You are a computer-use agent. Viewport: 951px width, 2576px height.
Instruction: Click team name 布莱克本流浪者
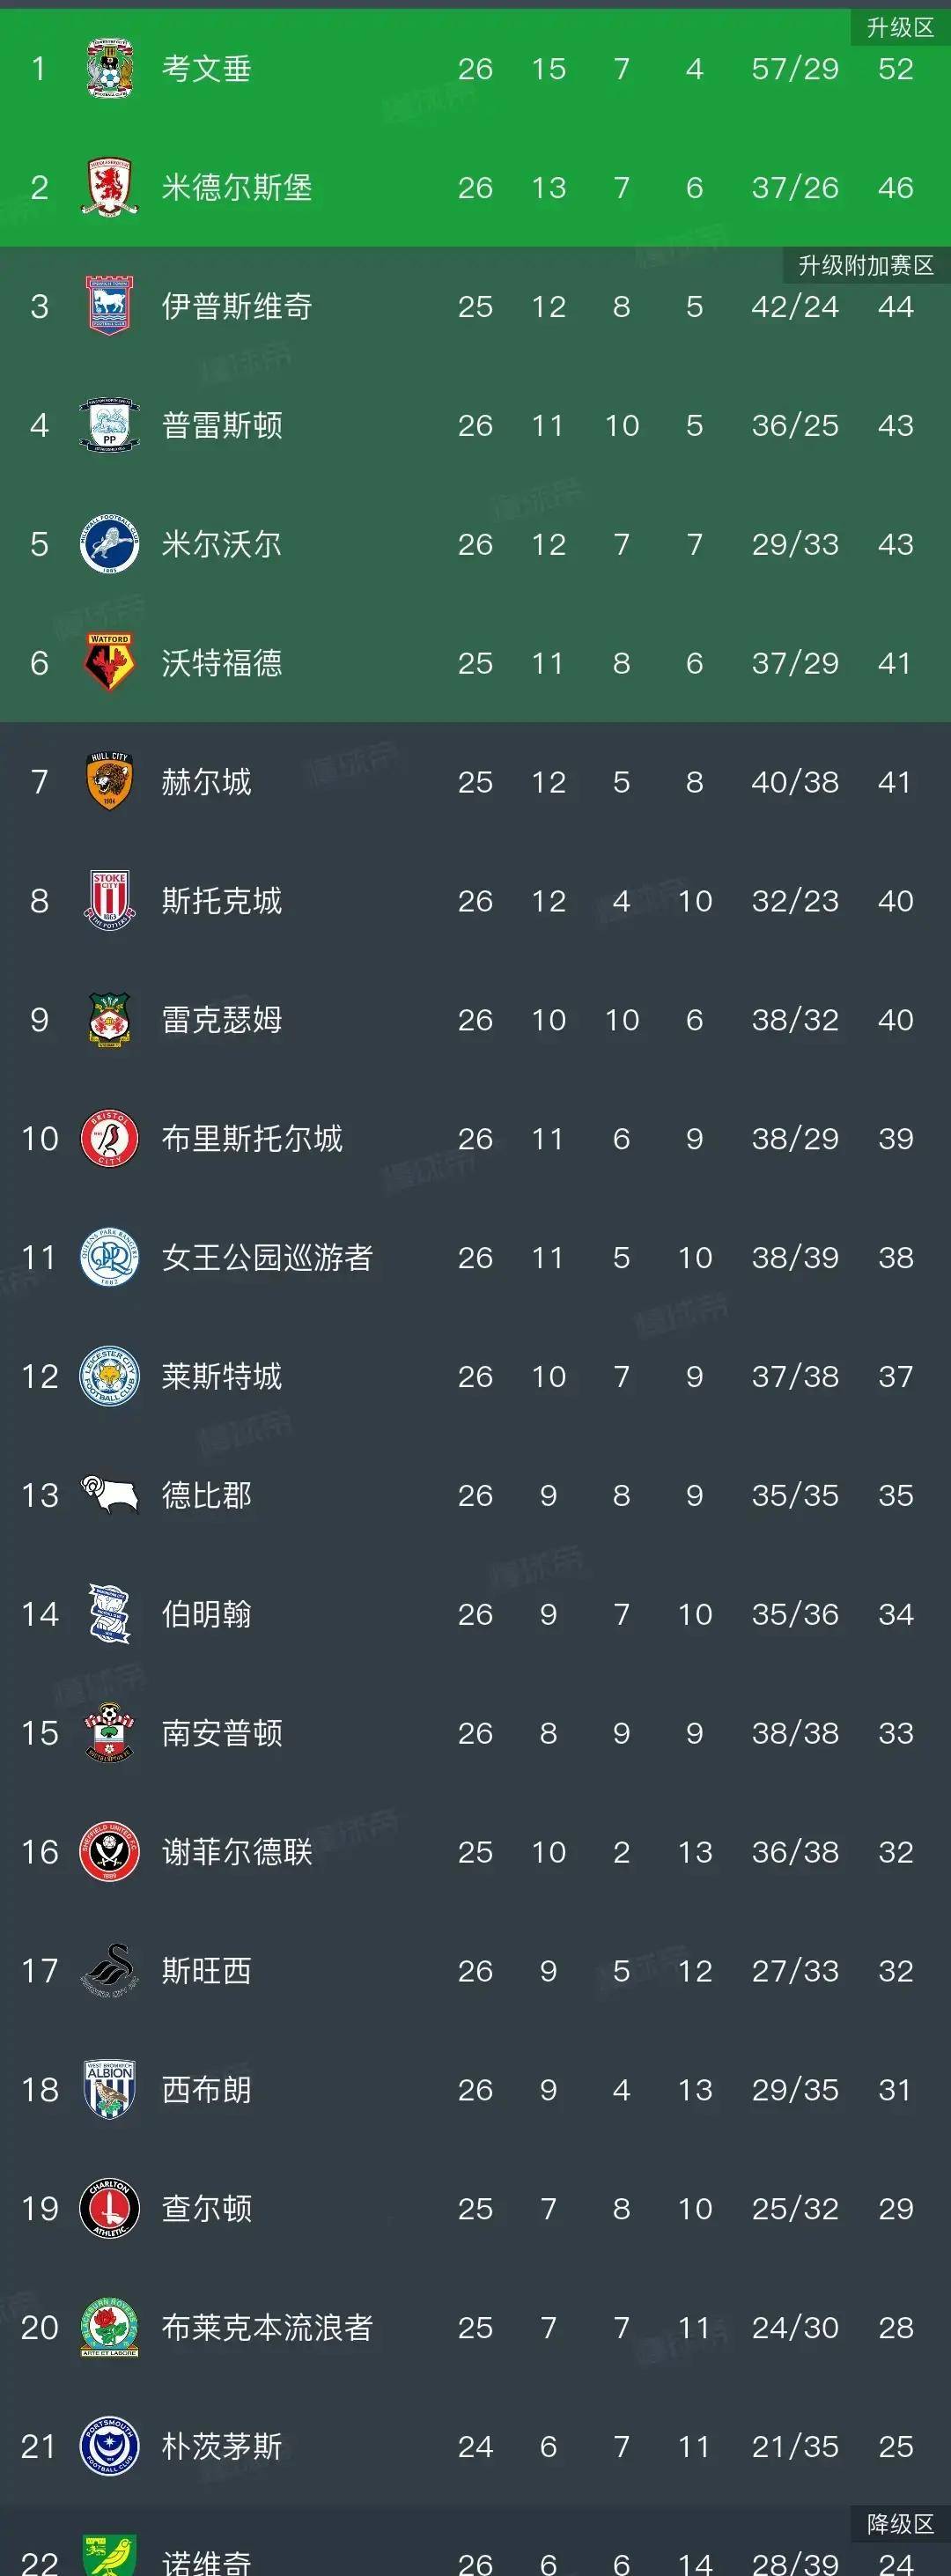(267, 2327)
